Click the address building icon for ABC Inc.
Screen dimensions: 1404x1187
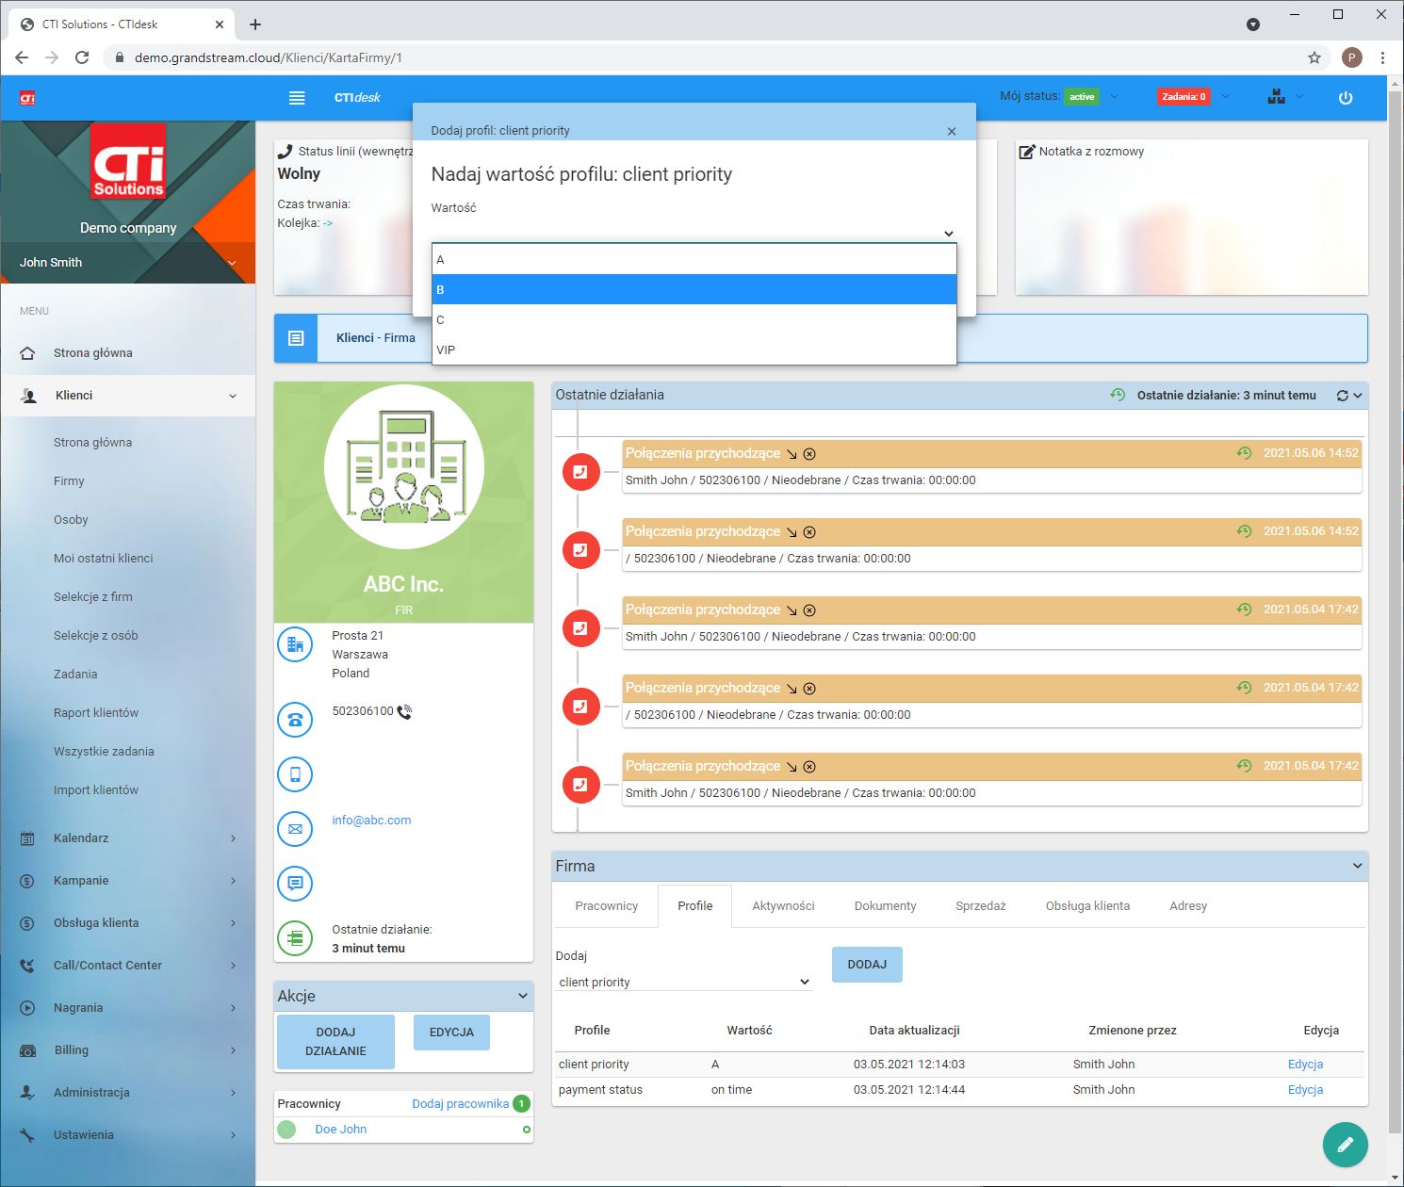pyautogui.click(x=295, y=644)
